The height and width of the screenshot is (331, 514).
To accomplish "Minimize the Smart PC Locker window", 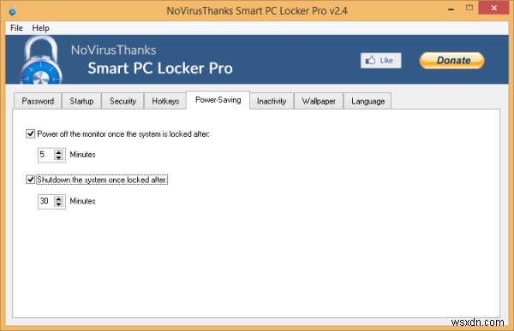I will (x=451, y=9).
